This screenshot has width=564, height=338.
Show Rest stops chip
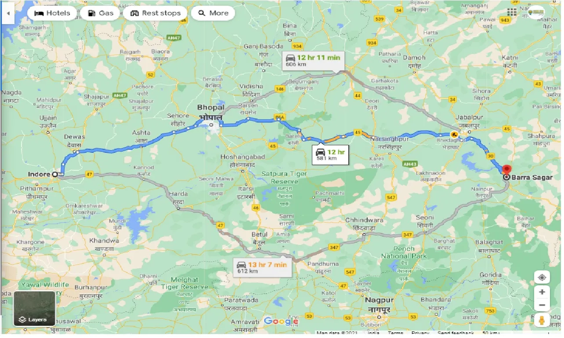[x=155, y=13]
